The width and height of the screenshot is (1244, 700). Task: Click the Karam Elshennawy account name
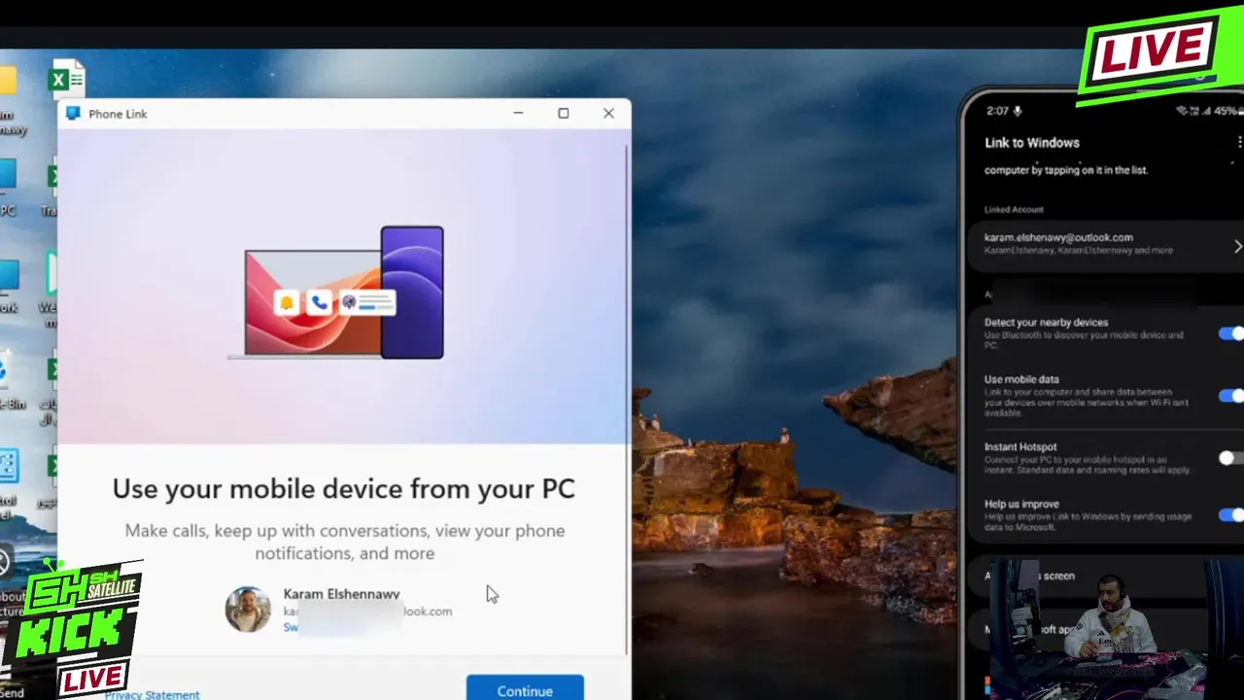point(341,593)
